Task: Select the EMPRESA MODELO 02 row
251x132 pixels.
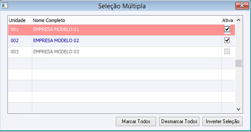Action: coord(121,41)
